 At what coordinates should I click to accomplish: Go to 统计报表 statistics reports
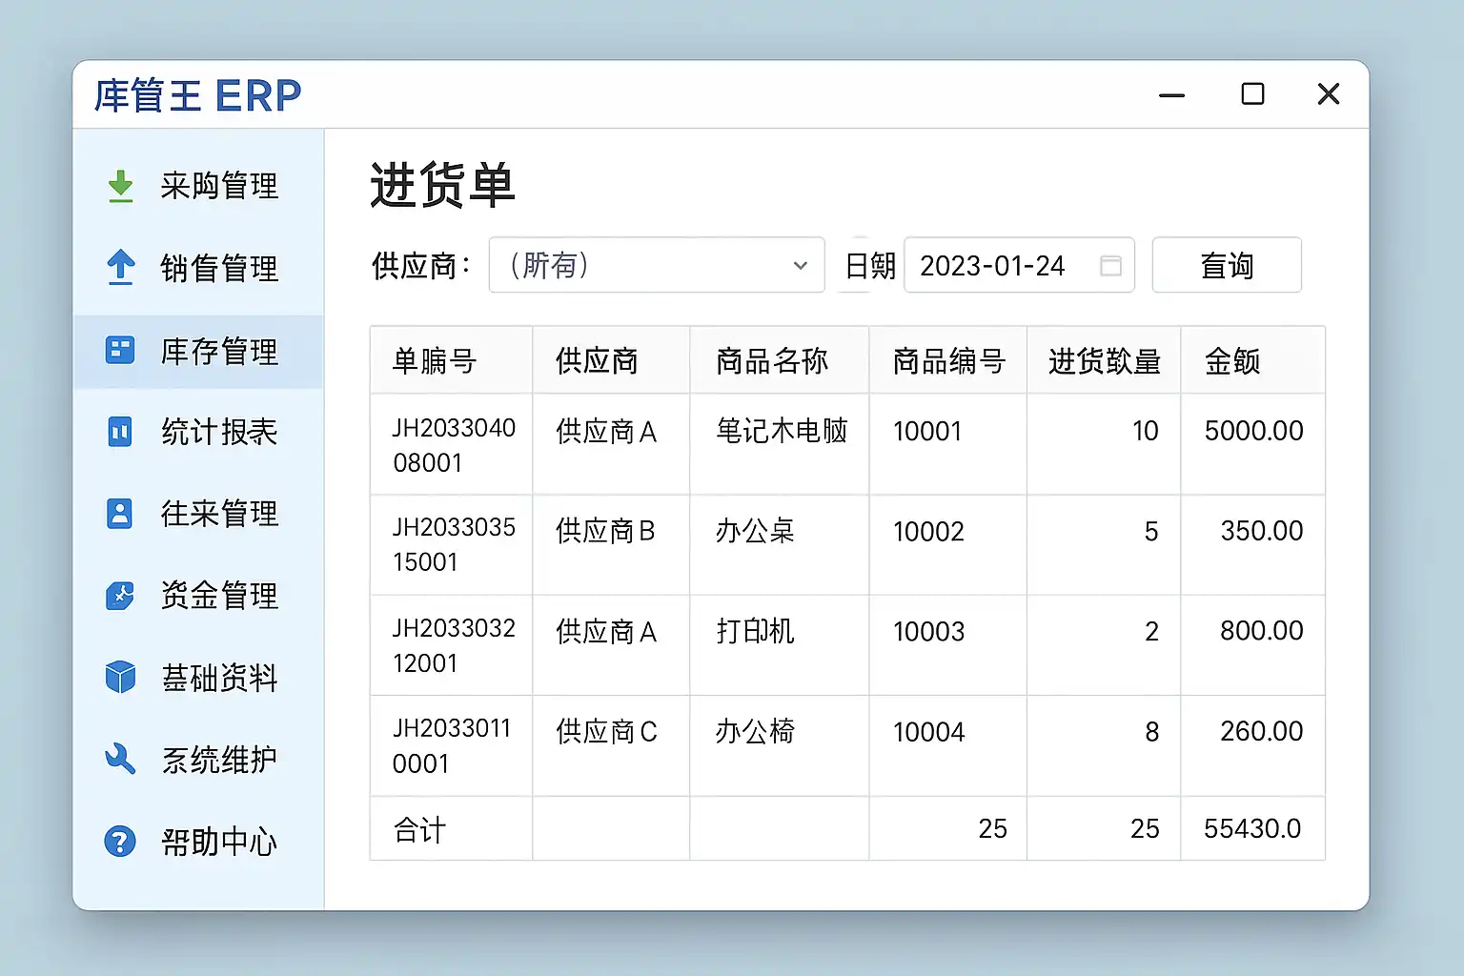point(219,433)
